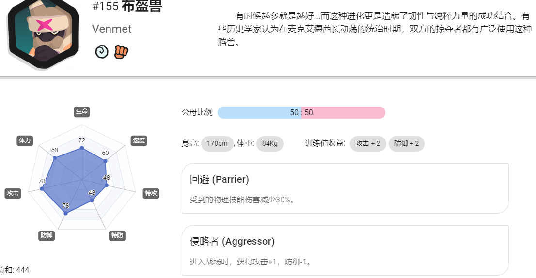Click the 特攻 stat label on radar chart
Viewport: 536px width, 278px height.
click(x=151, y=193)
